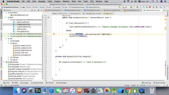This screenshot has width=169, height=95.
Task: Click the Attach debugger to process icon
Action: pyautogui.click(x=147, y=7)
